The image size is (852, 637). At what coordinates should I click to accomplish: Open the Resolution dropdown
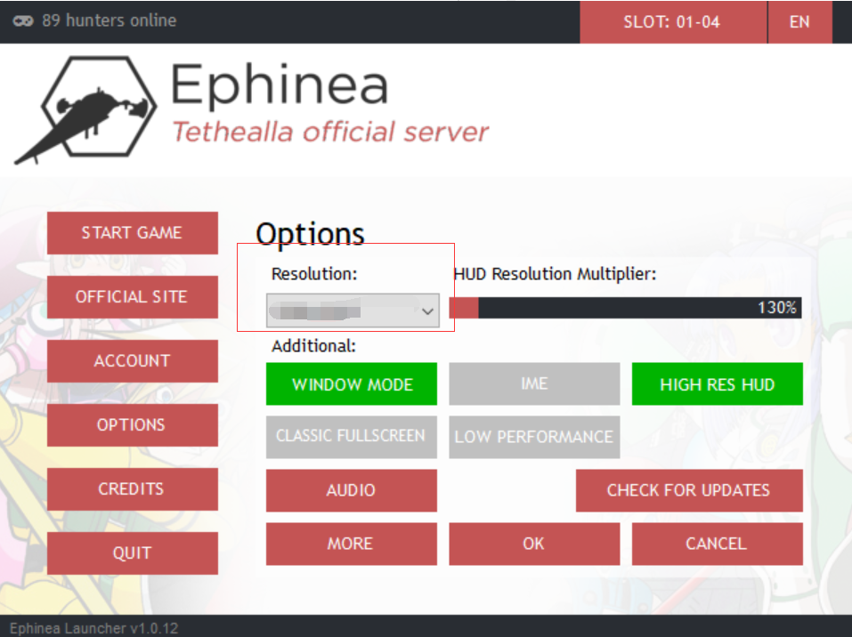[353, 311]
